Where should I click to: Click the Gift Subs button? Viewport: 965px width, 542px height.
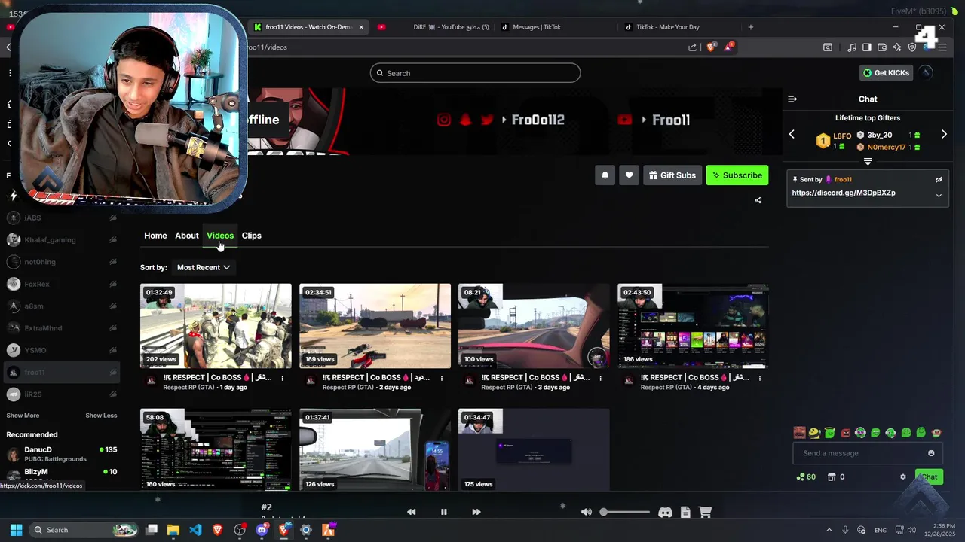[x=672, y=175]
